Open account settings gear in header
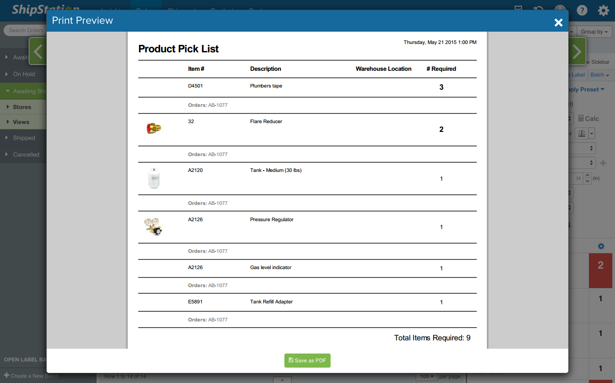This screenshot has height=383, width=615. (x=603, y=10)
